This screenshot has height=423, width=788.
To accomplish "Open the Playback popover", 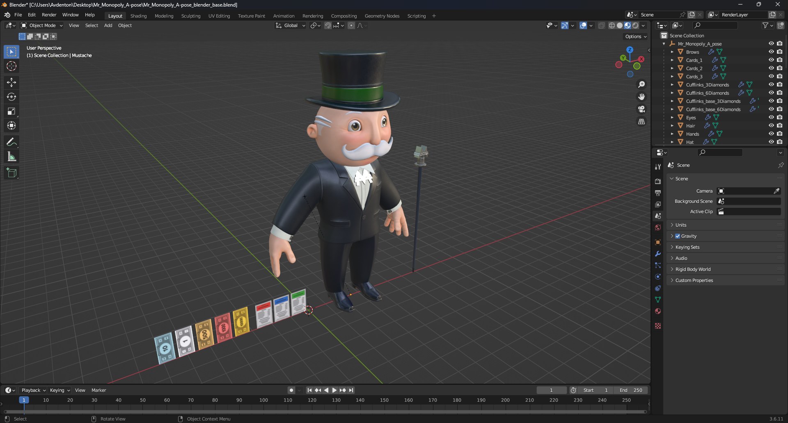I will [33, 390].
